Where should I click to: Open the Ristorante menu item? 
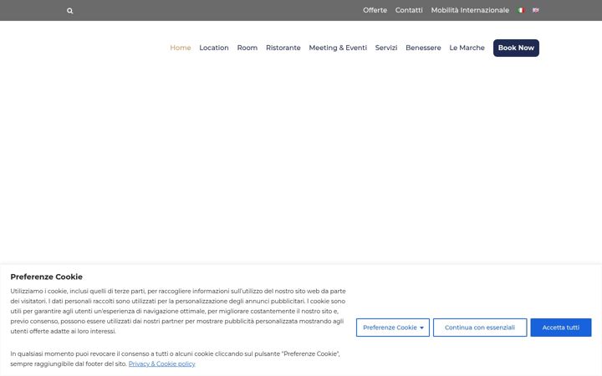(x=283, y=48)
